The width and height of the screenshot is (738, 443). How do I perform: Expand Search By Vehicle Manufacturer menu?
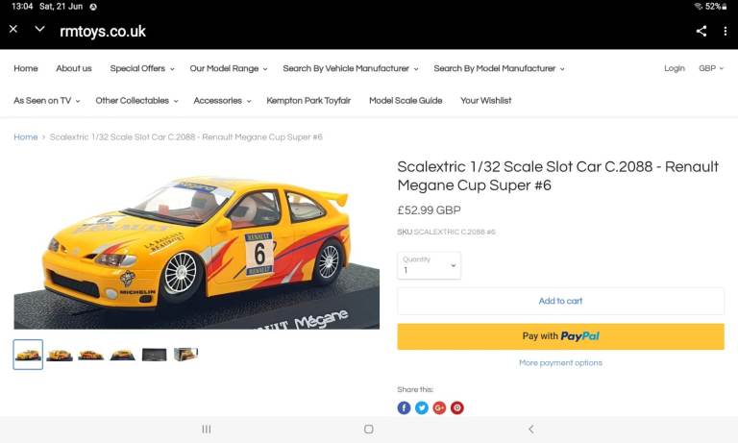351,69
